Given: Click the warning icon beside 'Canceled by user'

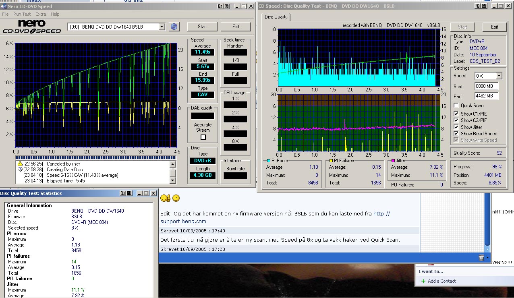Looking at the screenshot, I should (x=20, y=164).
